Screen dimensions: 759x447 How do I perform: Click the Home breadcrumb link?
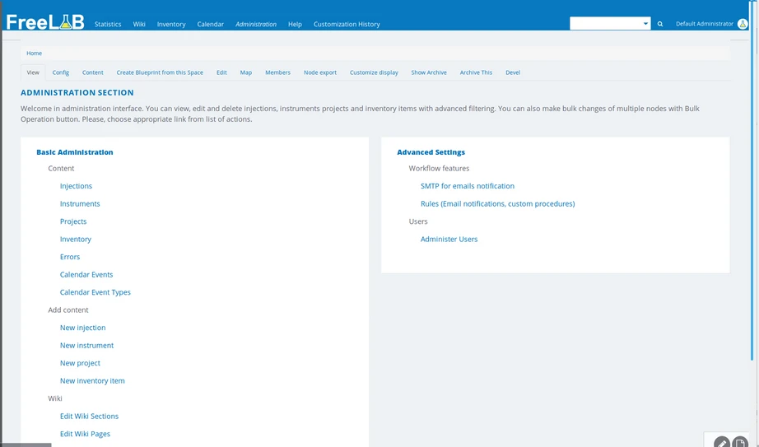tap(34, 54)
